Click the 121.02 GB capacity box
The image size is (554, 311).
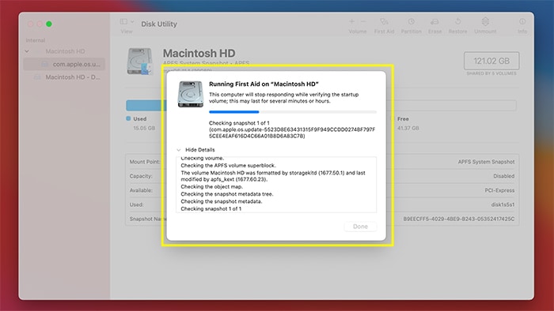(491, 61)
